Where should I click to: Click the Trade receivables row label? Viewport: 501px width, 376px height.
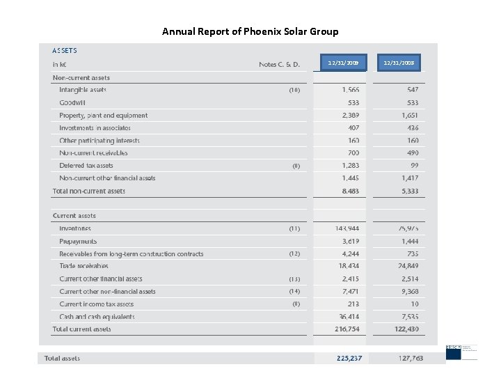point(84,266)
